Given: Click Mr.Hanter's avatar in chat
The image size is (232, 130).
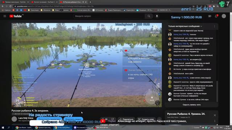Looking at the screenshot, I should (x=170, y=69).
